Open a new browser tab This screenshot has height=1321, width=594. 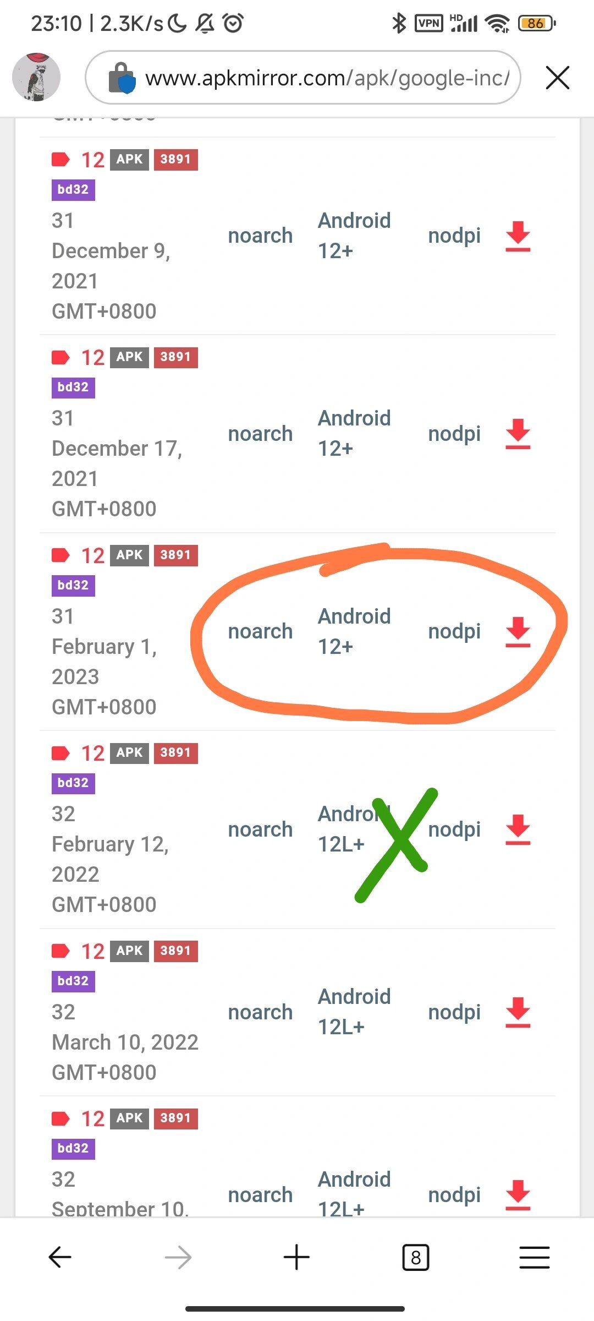296,1257
